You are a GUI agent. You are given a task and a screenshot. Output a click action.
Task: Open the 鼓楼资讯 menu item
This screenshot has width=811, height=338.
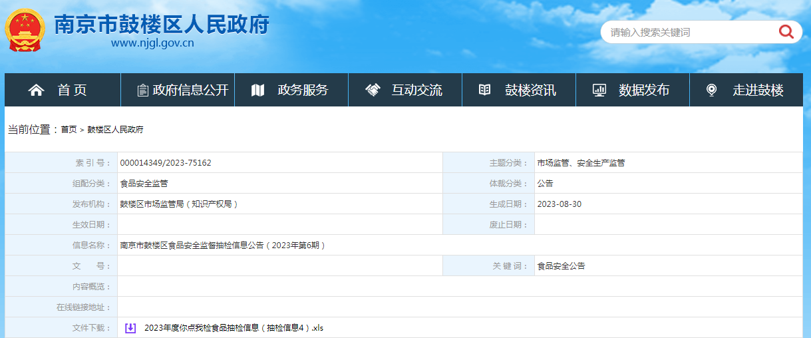click(x=519, y=90)
